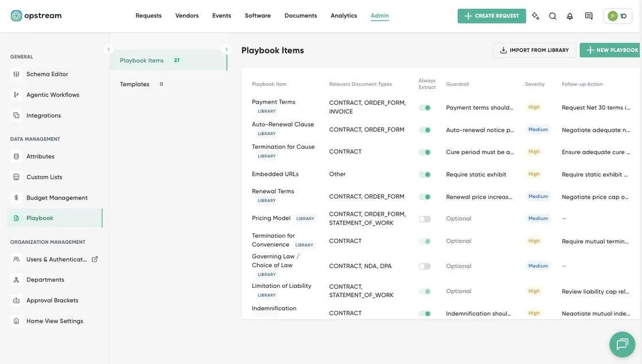
Task: Open the floating chat support bubble
Action: 623,345
